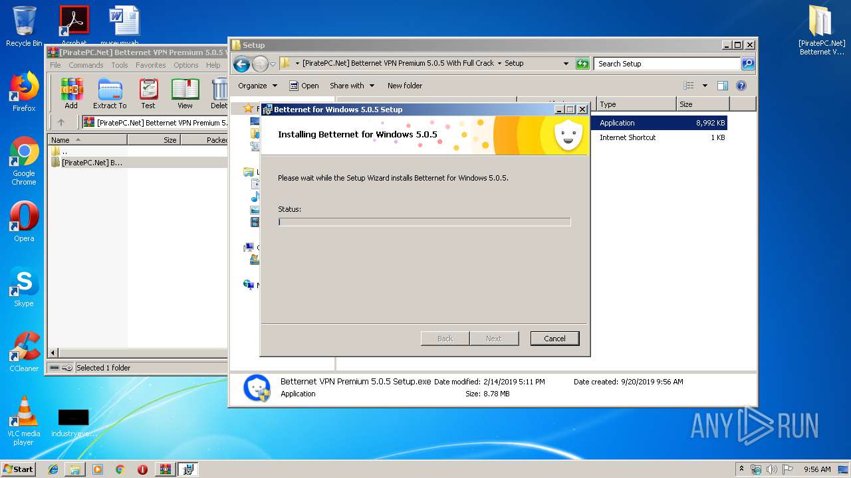This screenshot has height=478, width=851.
Task: Sort Explorer files by Size column
Action: (x=703, y=104)
